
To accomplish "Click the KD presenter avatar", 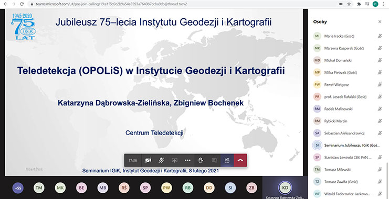I will click(x=285, y=188).
